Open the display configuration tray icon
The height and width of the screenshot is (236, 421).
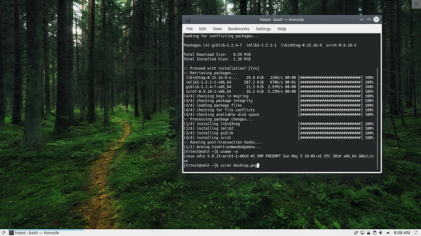pos(362,233)
